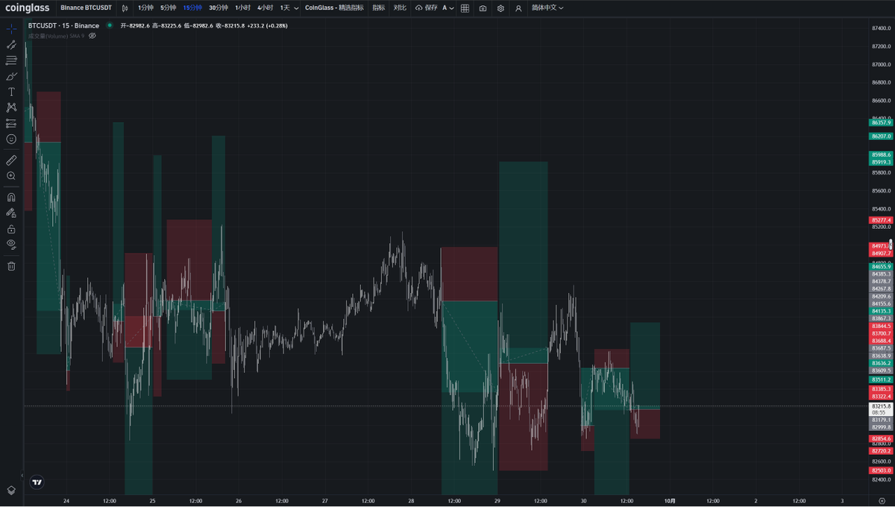The height and width of the screenshot is (507, 895).
Task: Toggle lock all drawings
Action: click(x=11, y=229)
